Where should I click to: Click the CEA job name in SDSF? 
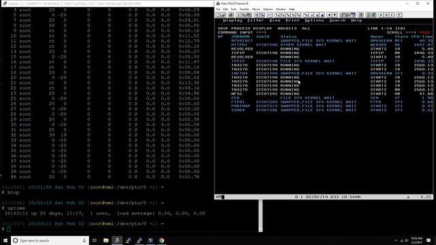click(235, 98)
